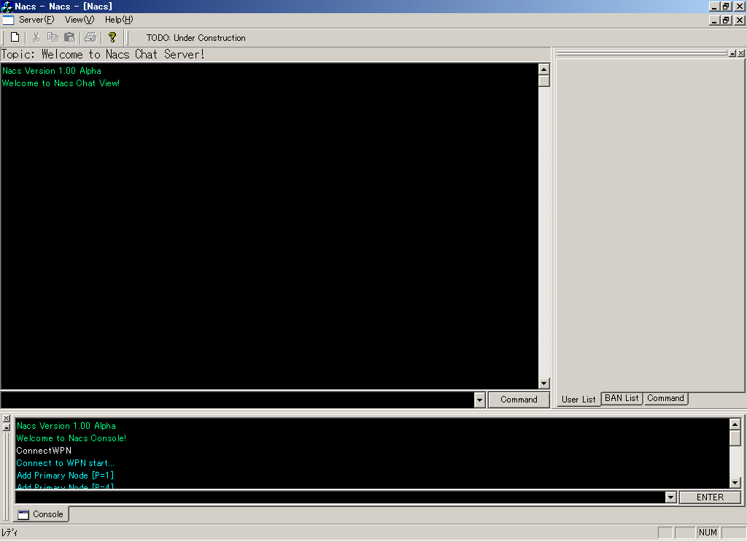This screenshot has height=542, width=747.
Task: Open the Server menu
Action: (36, 20)
